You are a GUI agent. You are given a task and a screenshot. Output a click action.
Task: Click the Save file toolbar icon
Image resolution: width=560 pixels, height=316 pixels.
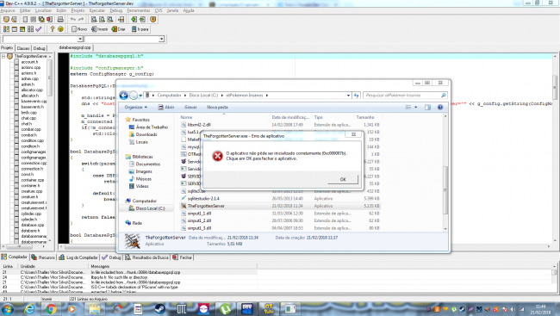pyautogui.click(x=34, y=19)
